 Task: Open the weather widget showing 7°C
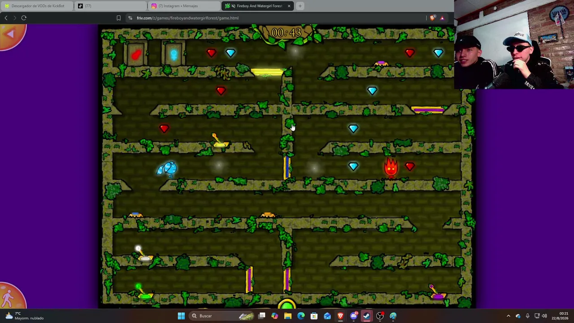pyautogui.click(x=23, y=316)
